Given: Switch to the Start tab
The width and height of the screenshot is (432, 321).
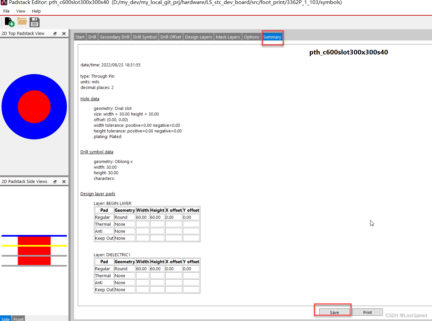Looking at the screenshot, I should (80, 37).
